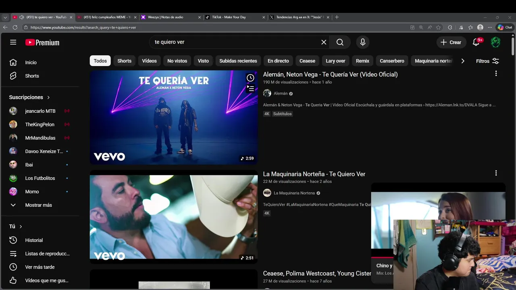Open options for Alemán Te Quería Ver
The height and width of the screenshot is (290, 516).
point(496,73)
